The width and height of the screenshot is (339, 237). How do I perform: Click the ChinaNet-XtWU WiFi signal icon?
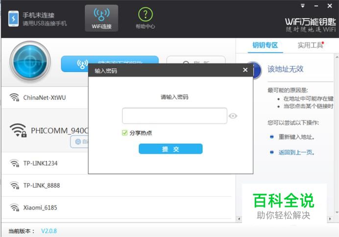coord(15,97)
